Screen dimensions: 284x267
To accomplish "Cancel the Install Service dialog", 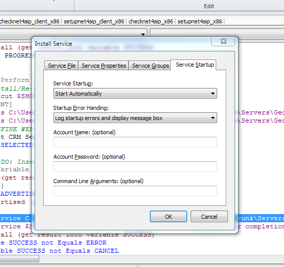I will click(209, 217).
